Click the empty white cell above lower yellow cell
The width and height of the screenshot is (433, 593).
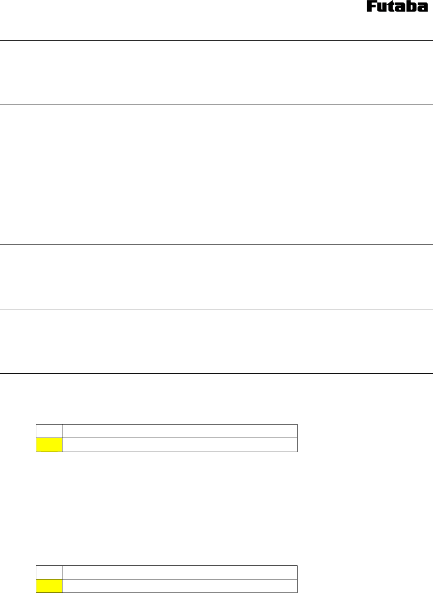(x=49, y=572)
